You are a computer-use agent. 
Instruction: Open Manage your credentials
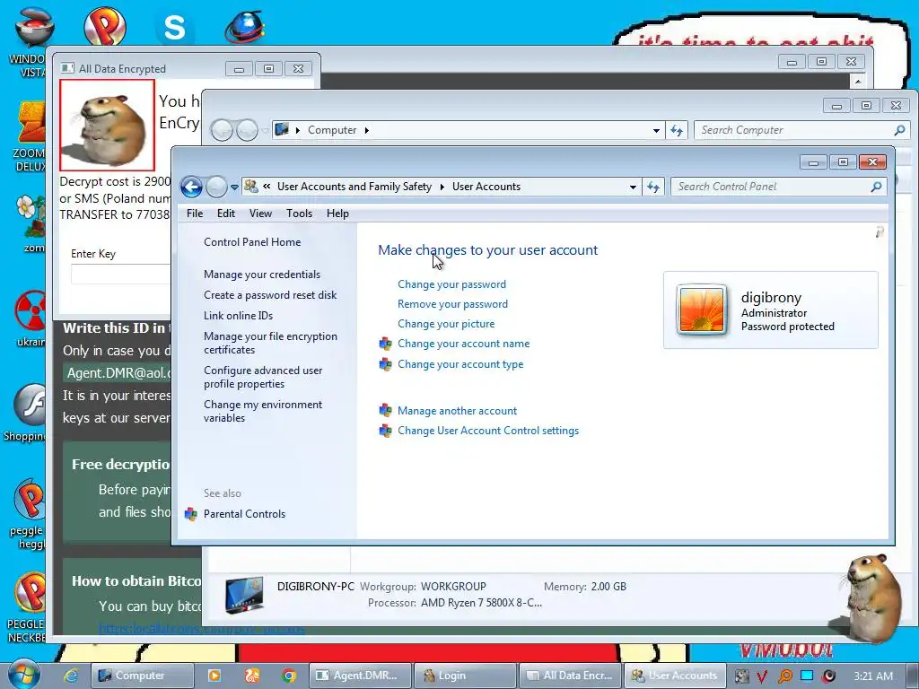pyautogui.click(x=262, y=275)
